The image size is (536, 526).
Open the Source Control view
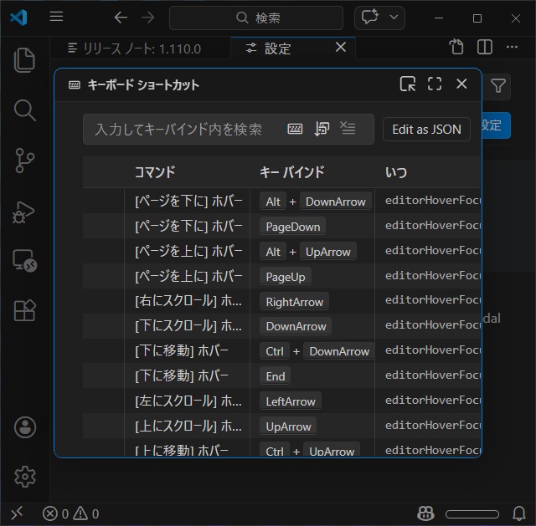pyautogui.click(x=25, y=160)
